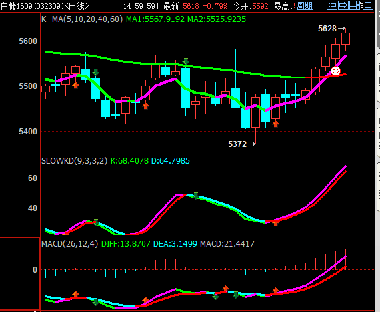The width and height of the screenshot is (380, 312).
Task: Click the green down arrow at the SLOWKD peak near 50
Action: point(196,196)
